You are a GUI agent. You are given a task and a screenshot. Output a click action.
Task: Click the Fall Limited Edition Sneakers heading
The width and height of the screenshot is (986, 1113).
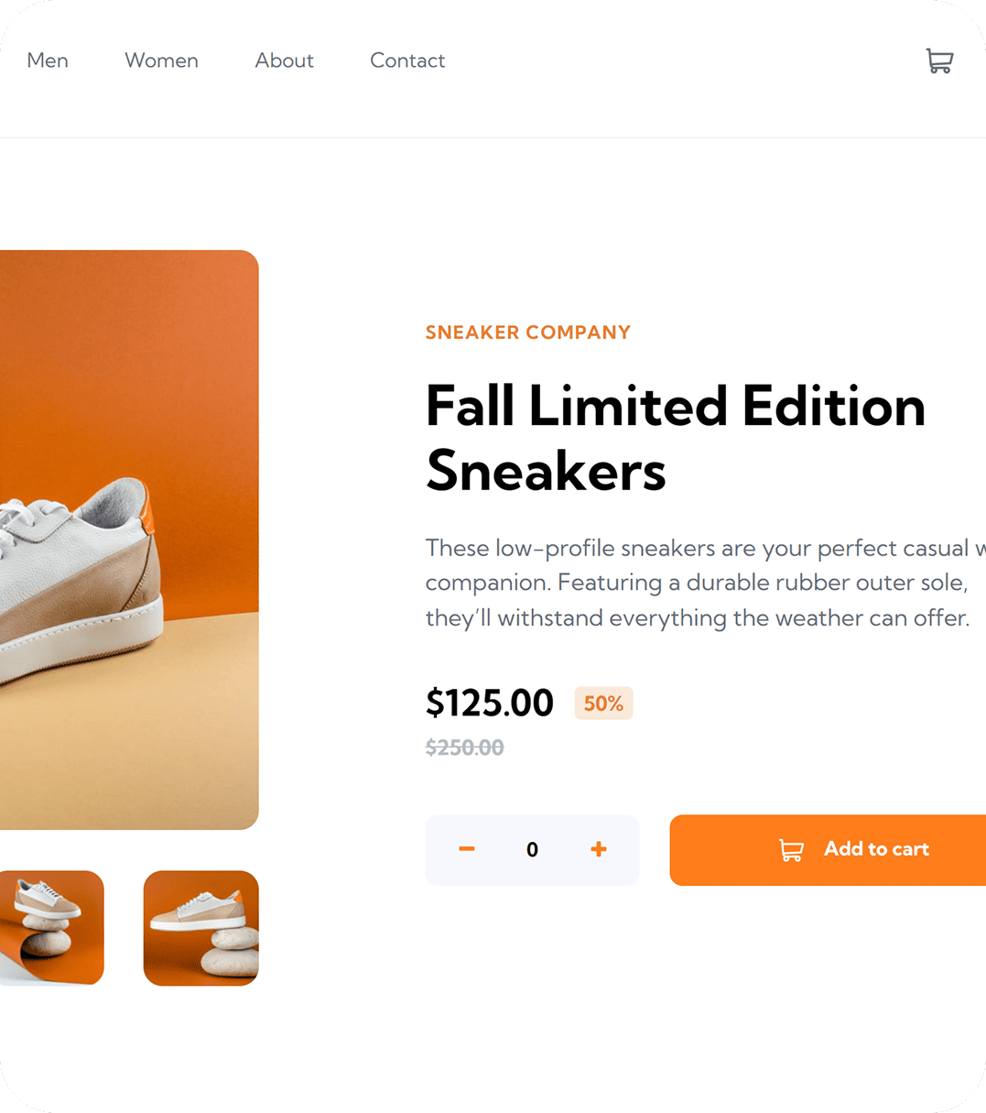click(x=675, y=438)
